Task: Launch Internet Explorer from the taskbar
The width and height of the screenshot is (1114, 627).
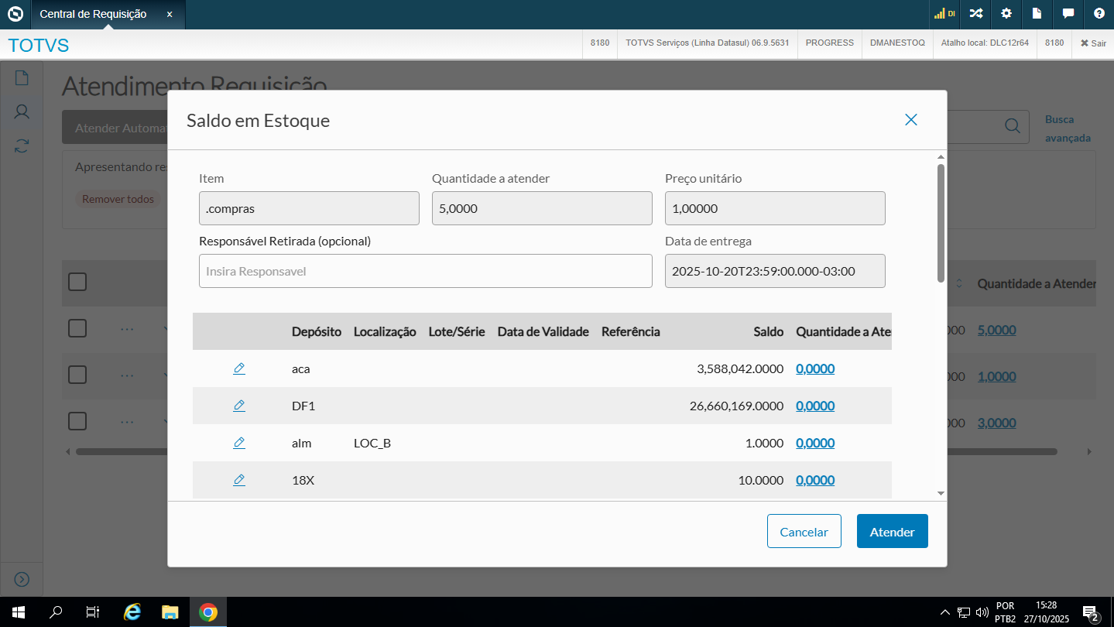Action: [133, 612]
